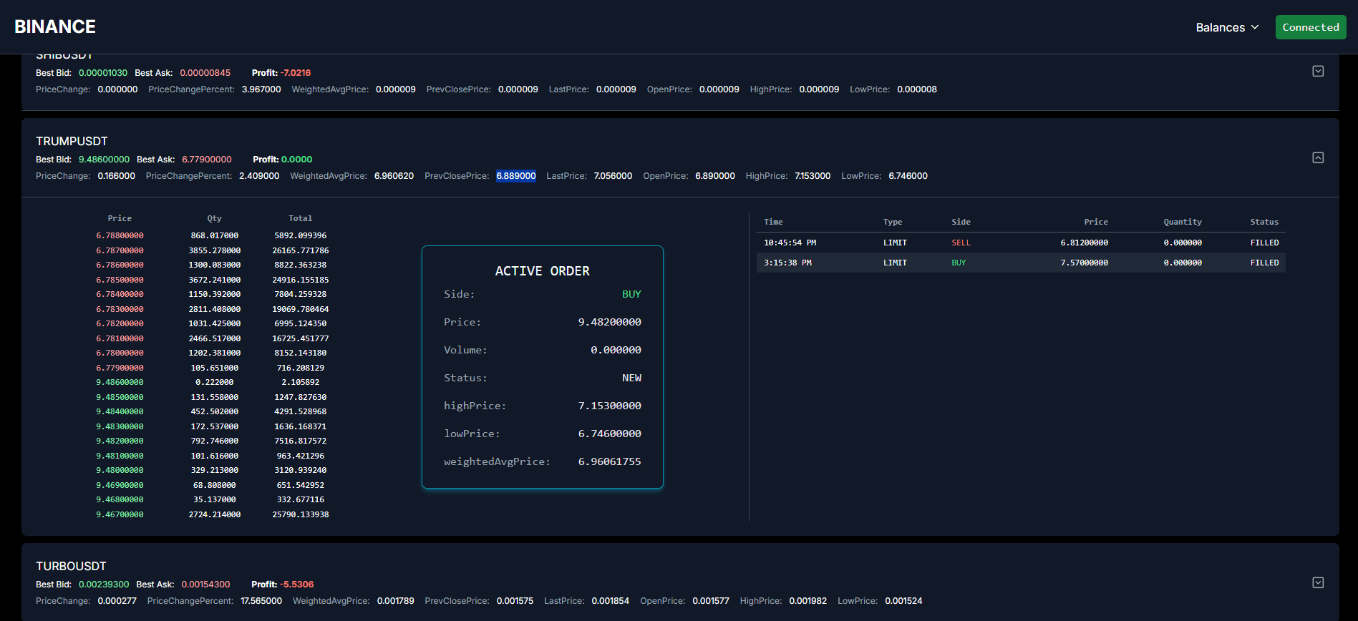
Task: Select the TRUMPUSDT pair title
Action: [x=72, y=141]
